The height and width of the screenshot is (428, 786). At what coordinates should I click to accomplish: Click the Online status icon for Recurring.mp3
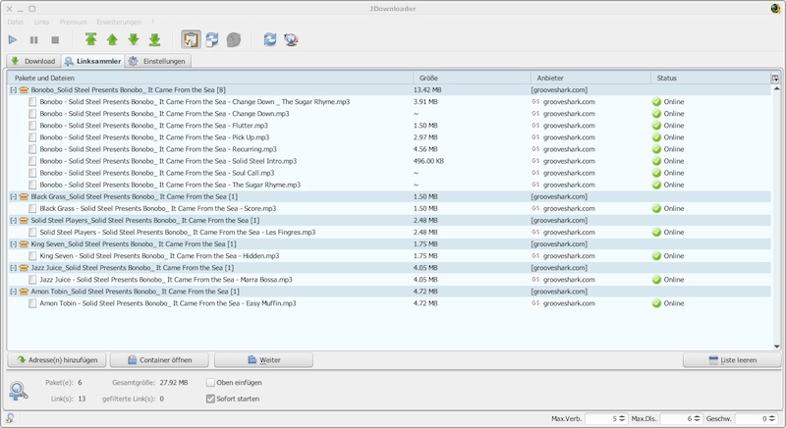click(x=656, y=149)
